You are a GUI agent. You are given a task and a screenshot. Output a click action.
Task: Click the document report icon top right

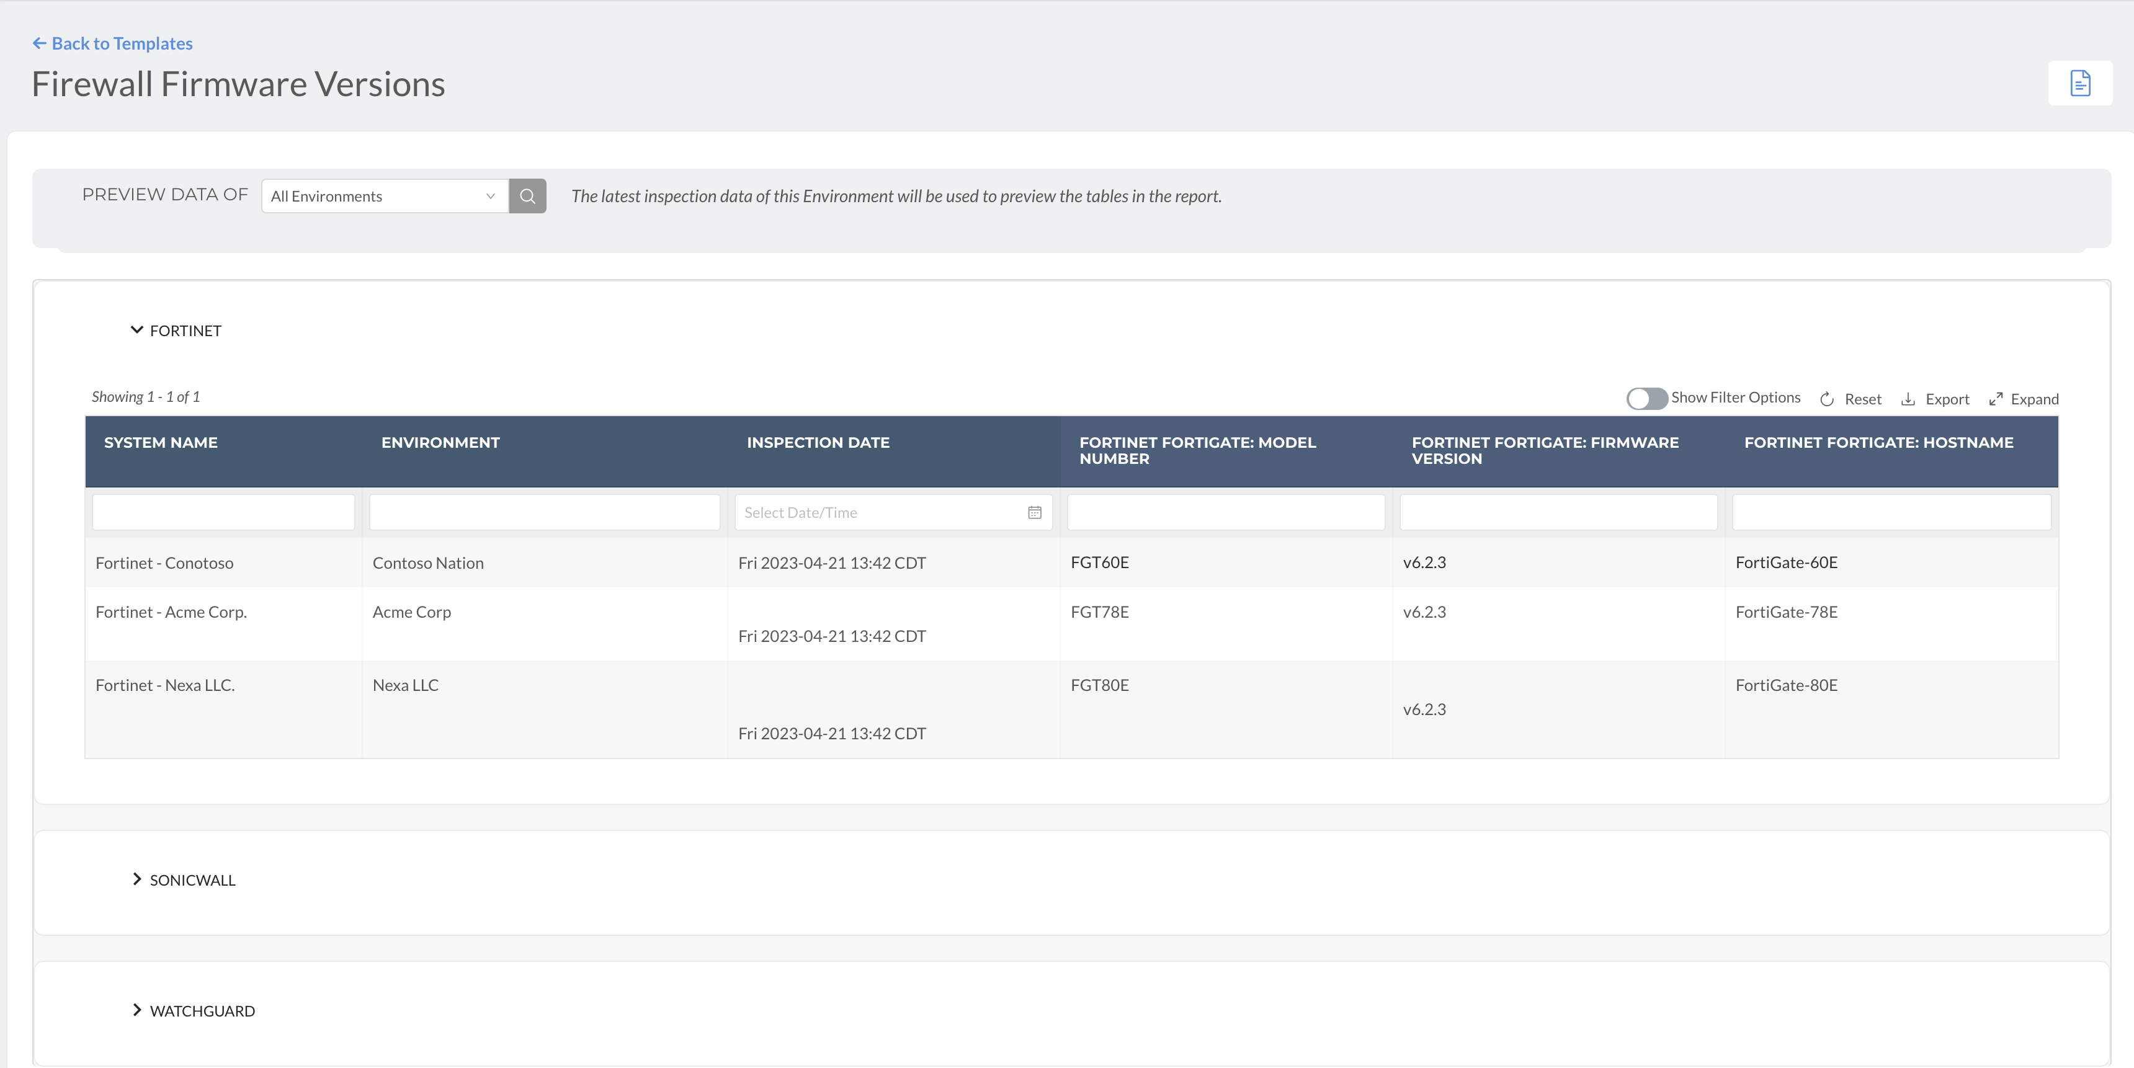2079,83
